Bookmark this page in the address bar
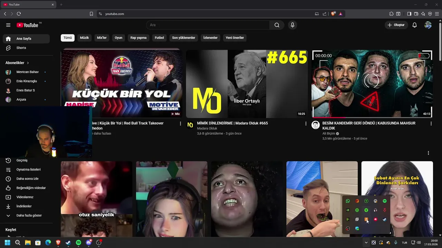 pos(91,14)
